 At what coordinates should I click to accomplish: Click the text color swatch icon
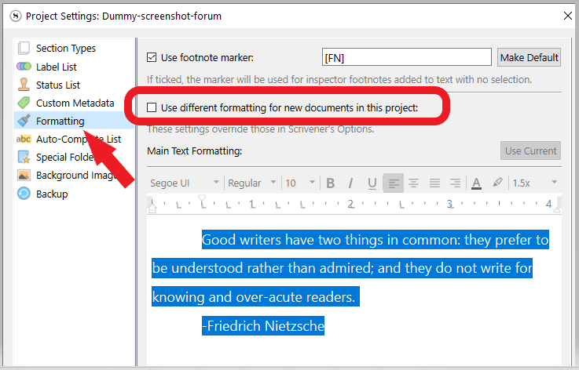tap(476, 183)
